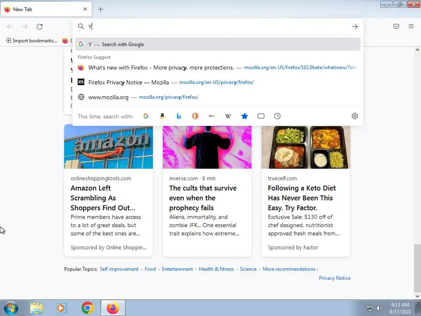Search this time with Wikipedia icon
This screenshot has width=421, height=316.
click(228, 116)
